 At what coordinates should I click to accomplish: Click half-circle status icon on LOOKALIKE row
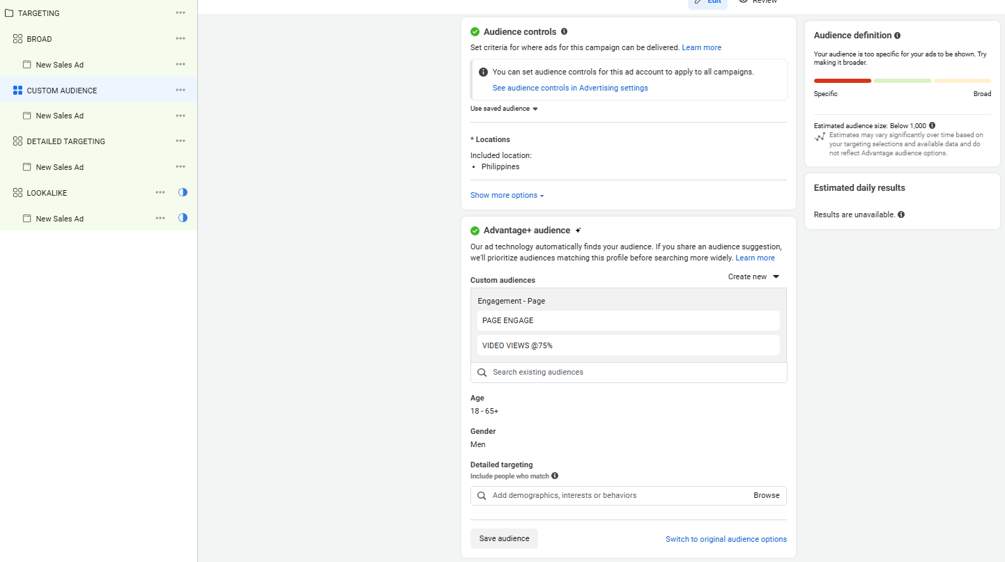point(183,192)
